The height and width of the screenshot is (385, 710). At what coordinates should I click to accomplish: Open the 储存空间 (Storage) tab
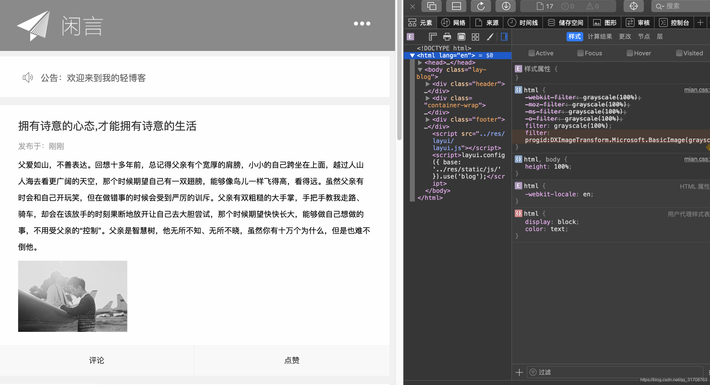[x=565, y=22]
